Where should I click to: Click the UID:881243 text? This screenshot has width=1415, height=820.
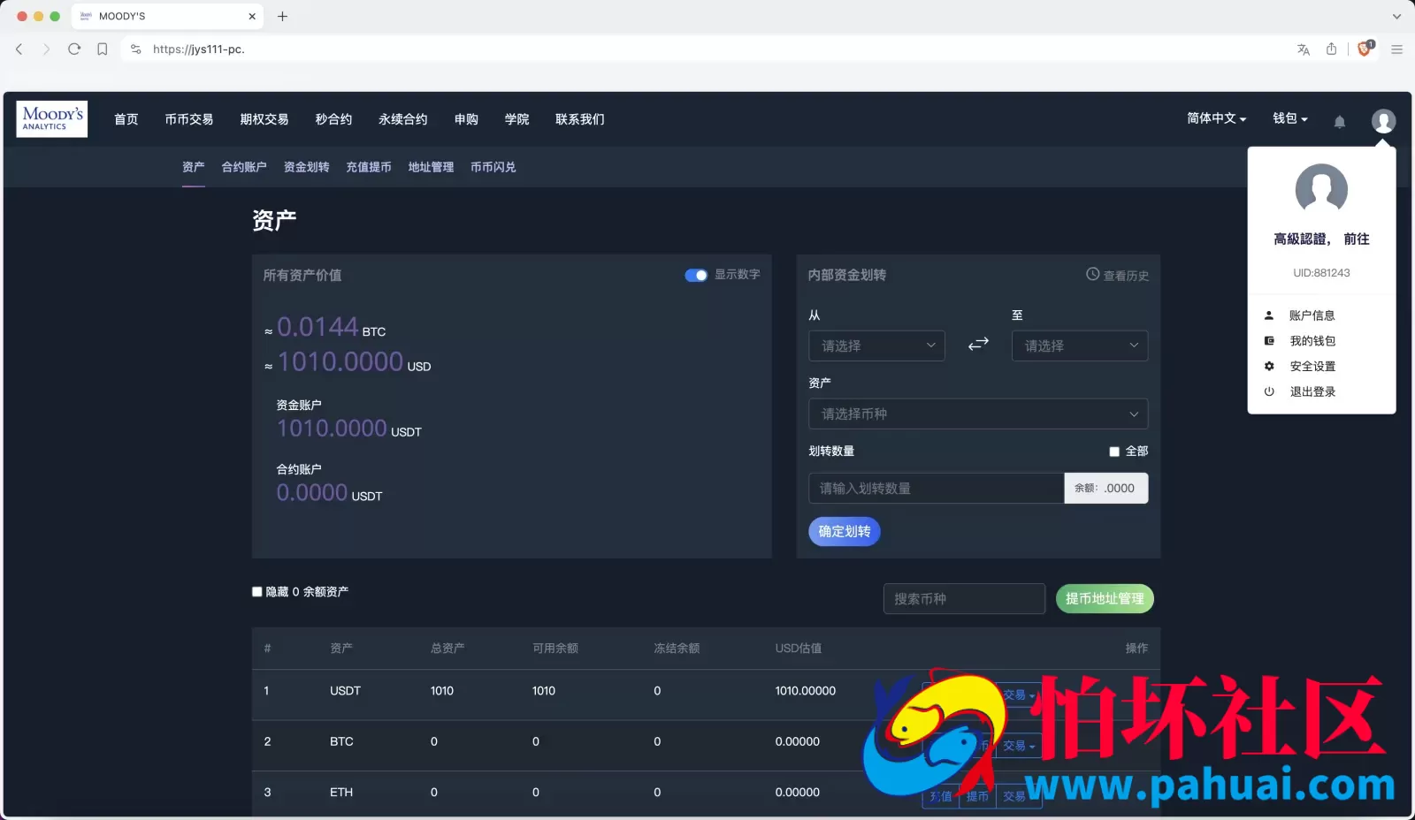[1321, 273]
